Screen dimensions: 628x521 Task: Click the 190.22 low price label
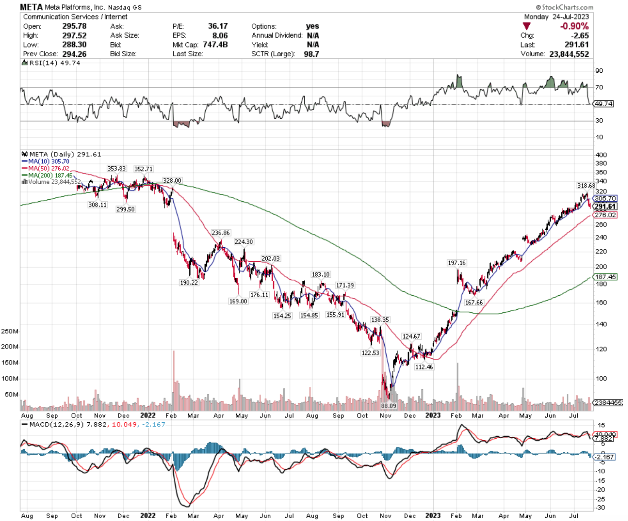coord(189,282)
